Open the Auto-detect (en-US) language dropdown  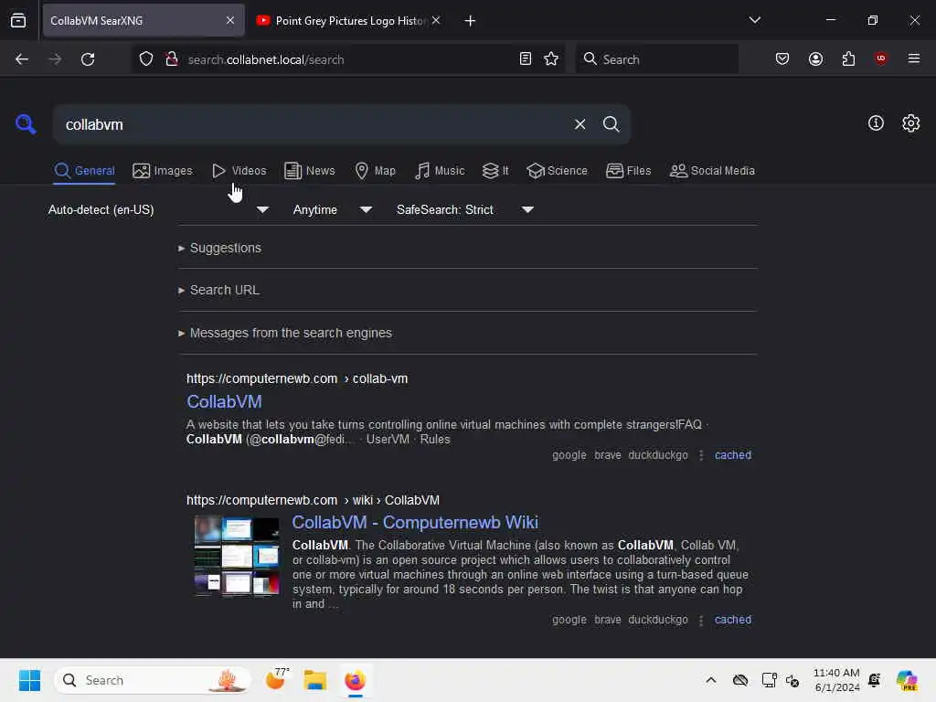coord(158,209)
